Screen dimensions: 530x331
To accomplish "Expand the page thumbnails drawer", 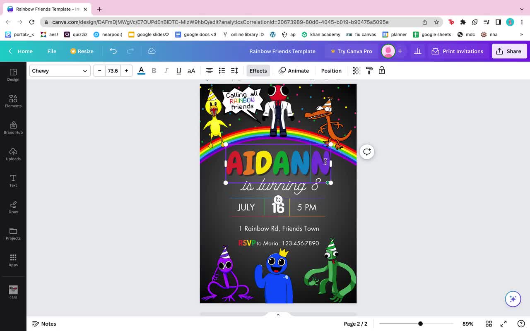I will [278, 315].
